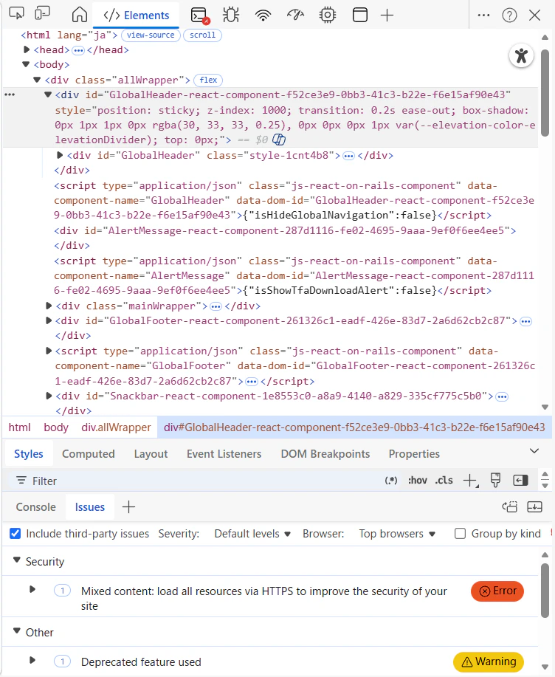
Task: Select the div#GlobalHeader-react-component breadcrumb item
Action: pyautogui.click(x=354, y=427)
